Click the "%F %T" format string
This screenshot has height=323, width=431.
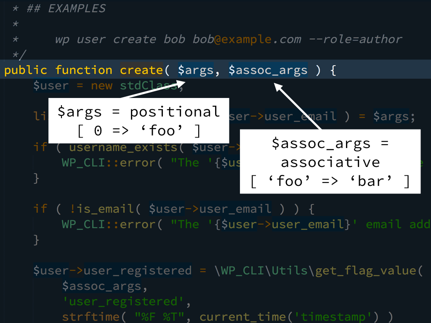160,317
